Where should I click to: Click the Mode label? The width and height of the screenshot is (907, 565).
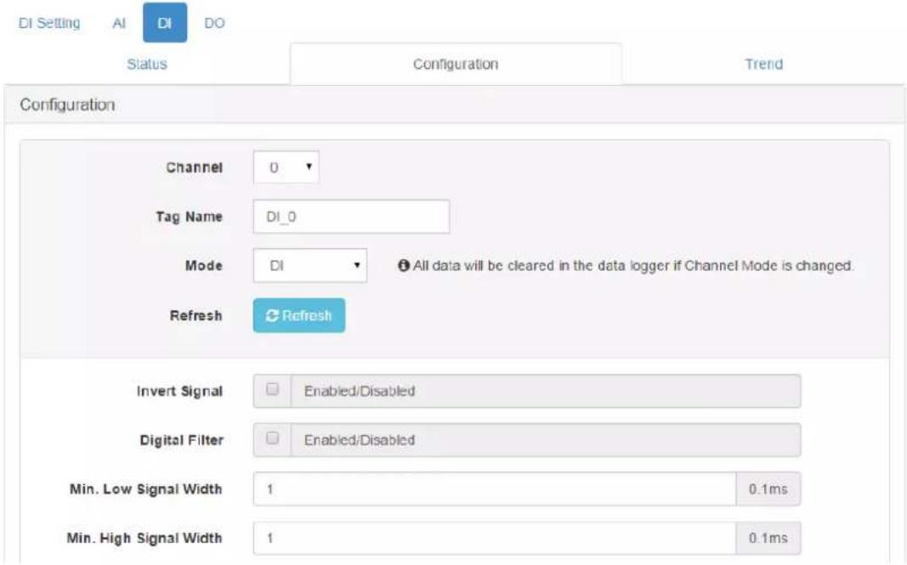click(204, 265)
